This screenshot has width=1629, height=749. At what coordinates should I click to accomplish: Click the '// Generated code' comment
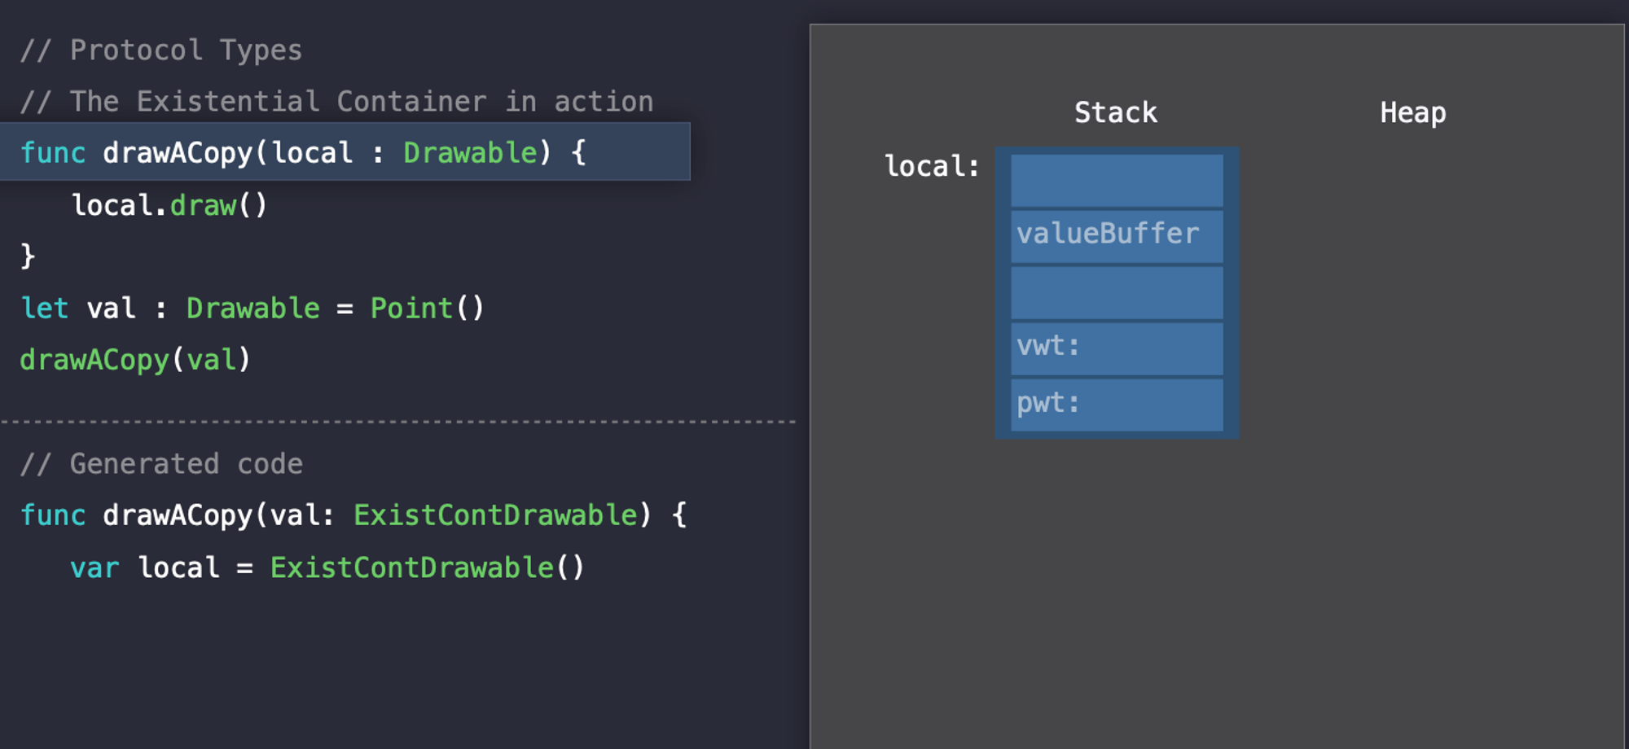click(x=161, y=464)
